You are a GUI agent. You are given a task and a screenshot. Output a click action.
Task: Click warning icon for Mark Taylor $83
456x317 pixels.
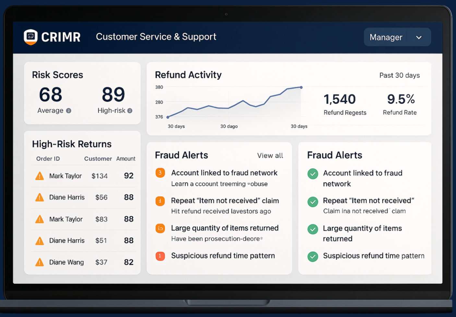[x=40, y=219]
